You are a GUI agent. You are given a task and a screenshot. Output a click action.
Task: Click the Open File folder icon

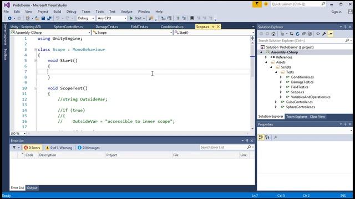tap(37, 18)
